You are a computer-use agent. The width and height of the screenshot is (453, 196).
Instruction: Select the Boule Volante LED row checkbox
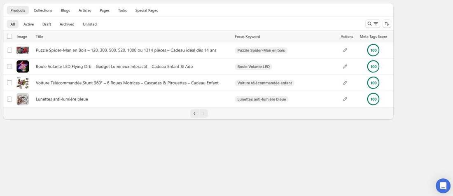click(x=9, y=66)
